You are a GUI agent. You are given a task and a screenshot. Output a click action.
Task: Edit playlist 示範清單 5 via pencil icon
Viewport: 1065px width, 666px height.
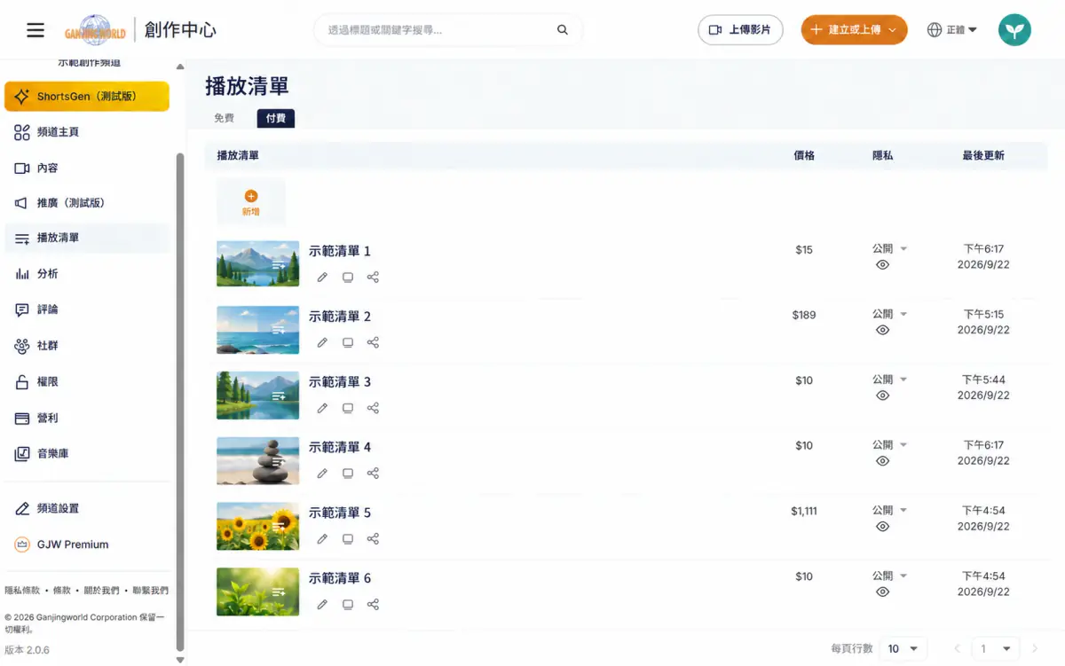click(x=322, y=539)
